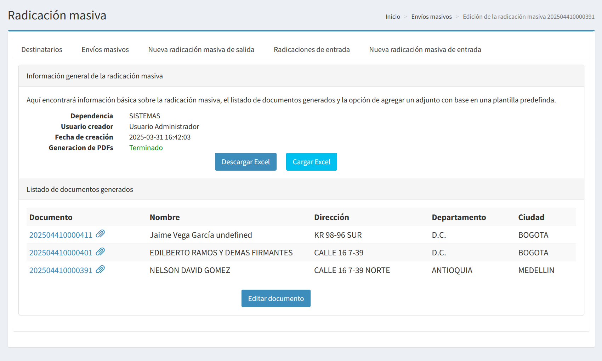Click the Documento column header
Viewport: 602px width, 361px height.
[x=51, y=217]
